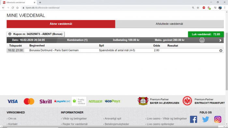Screen dimensions: 228x128
Task: Click the Trustly bank transfer logo
Action: point(79,101)
